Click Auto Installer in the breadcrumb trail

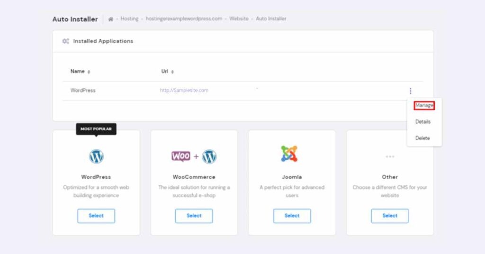click(x=271, y=18)
